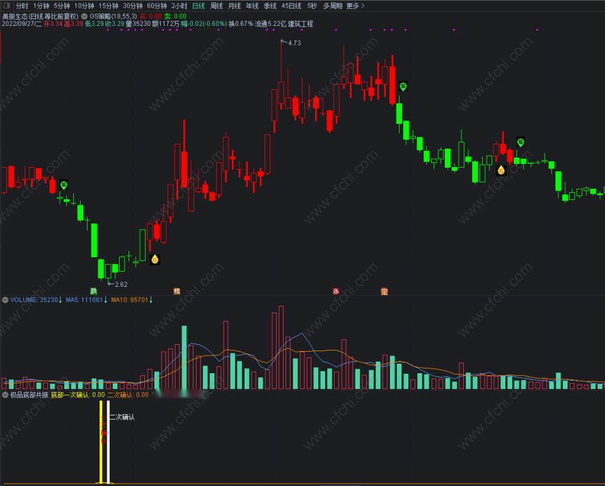The width and height of the screenshot is (605, 486).
Task: Expand the 极品底部共振 indicator dropdown circle
Action: pyautogui.click(x=6, y=395)
